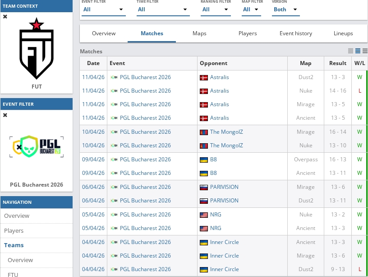Open the Maps tab
Screen dimensions: 368x277
click(199, 33)
